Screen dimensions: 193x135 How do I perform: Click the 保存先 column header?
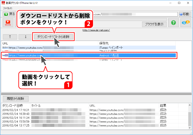coord(137,43)
